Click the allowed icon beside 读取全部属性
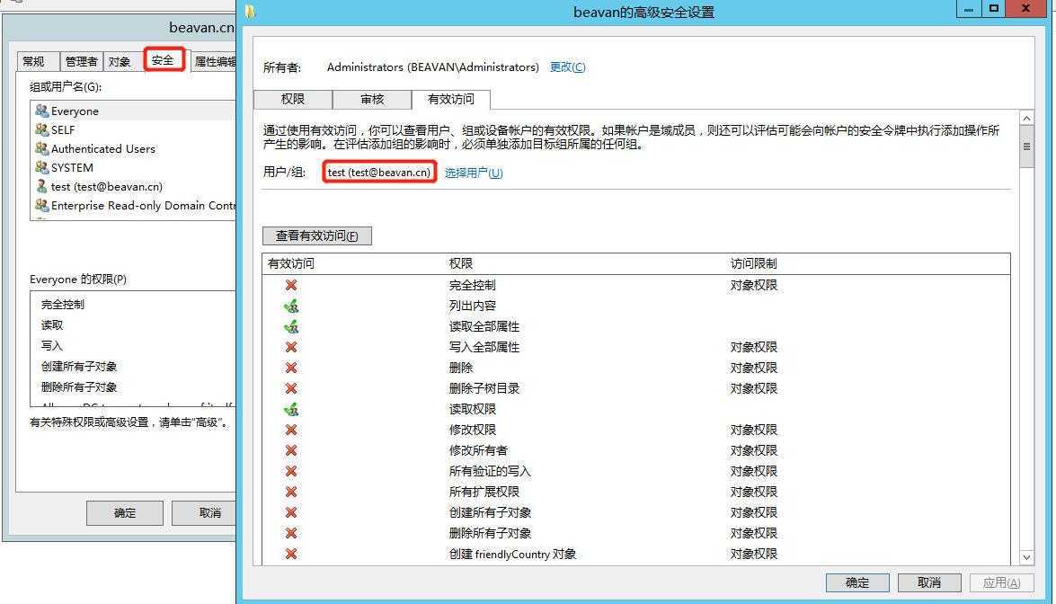The width and height of the screenshot is (1056, 604). coord(291,326)
